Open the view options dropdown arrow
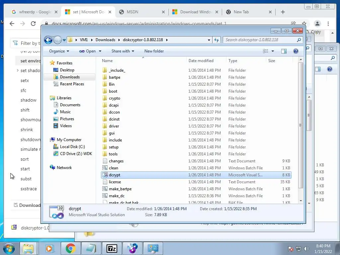Screen dimensions: 340x255 (x=273, y=51)
